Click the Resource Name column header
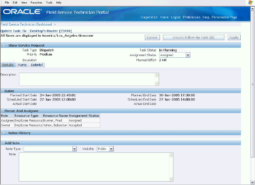 55,116
